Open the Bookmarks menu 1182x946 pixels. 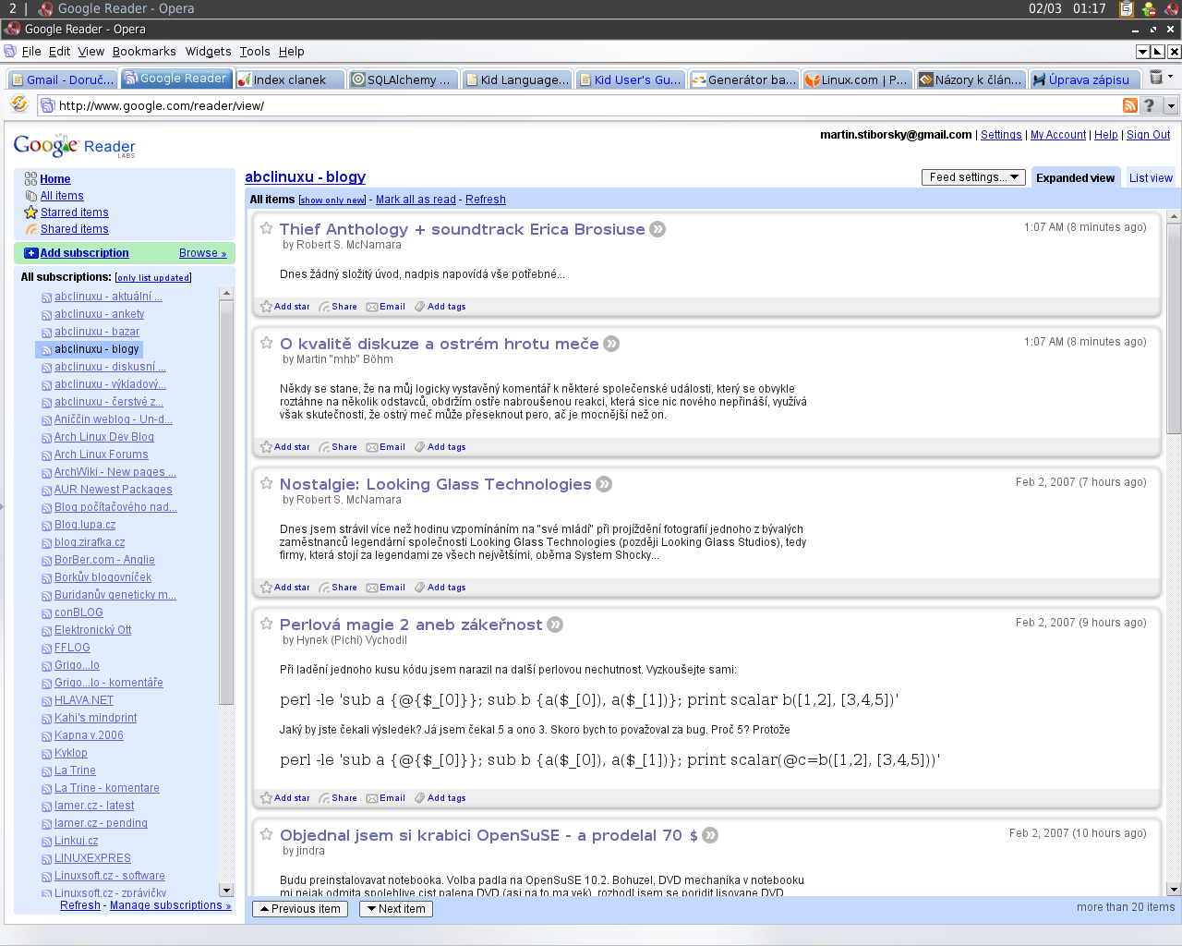pyautogui.click(x=144, y=52)
